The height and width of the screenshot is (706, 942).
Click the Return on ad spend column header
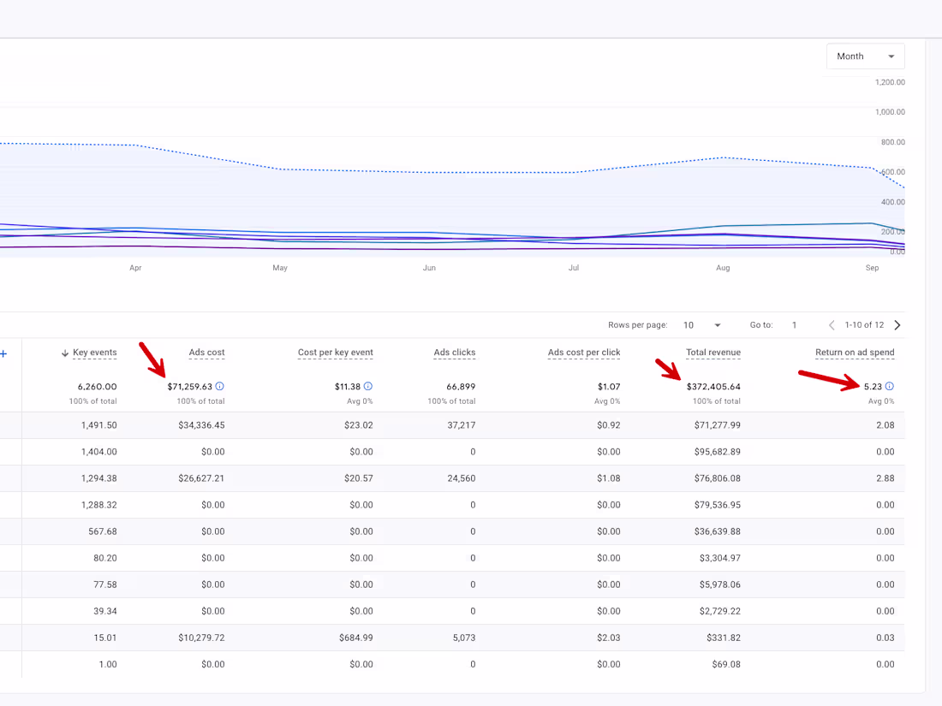[854, 352]
